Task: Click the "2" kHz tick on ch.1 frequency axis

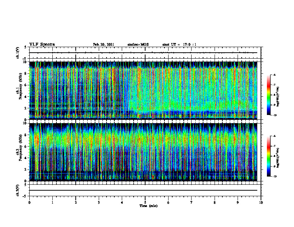Action: pyautogui.click(x=26, y=108)
